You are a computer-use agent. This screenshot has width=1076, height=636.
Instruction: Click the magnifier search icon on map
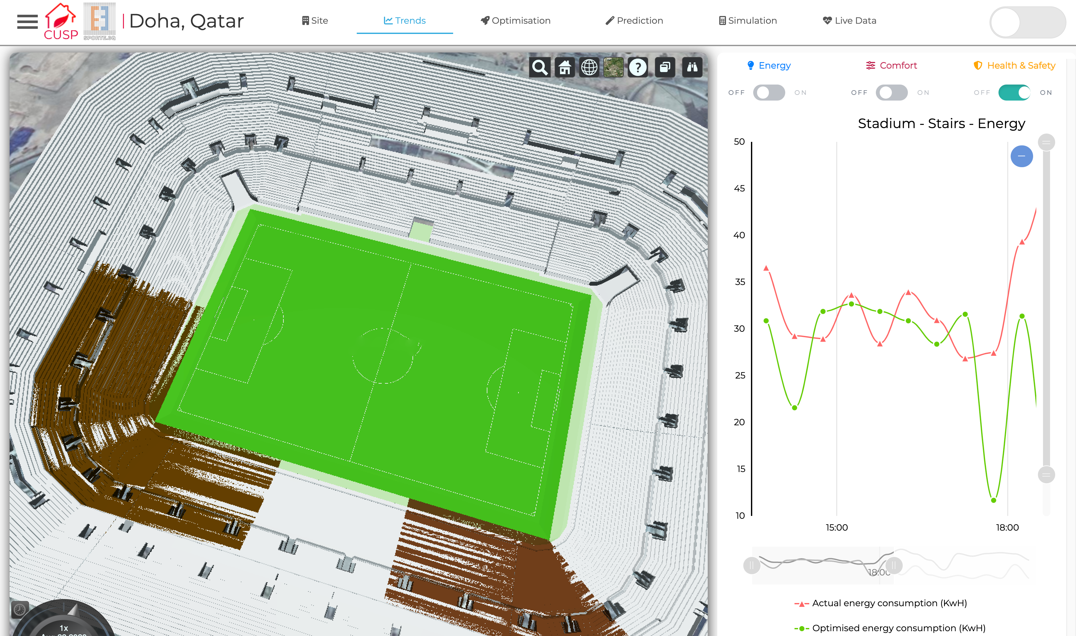pos(540,67)
